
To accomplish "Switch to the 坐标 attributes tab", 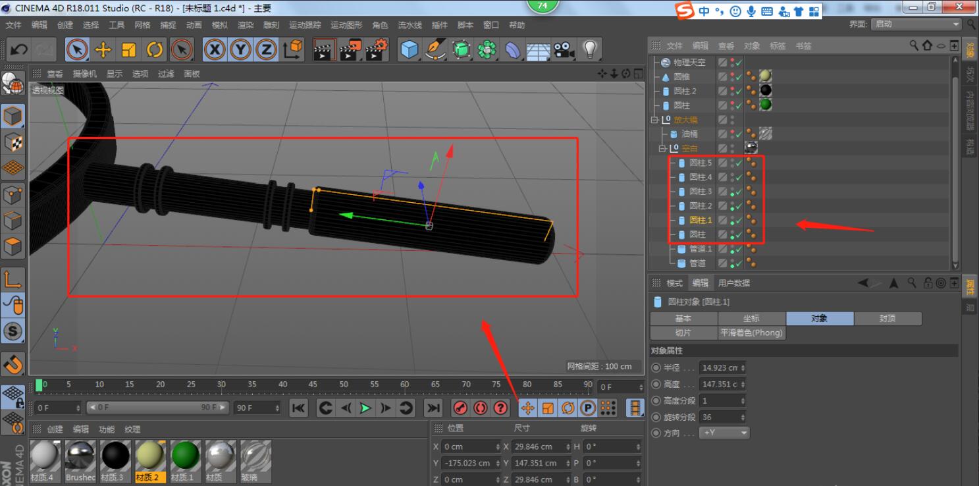I will [751, 319].
